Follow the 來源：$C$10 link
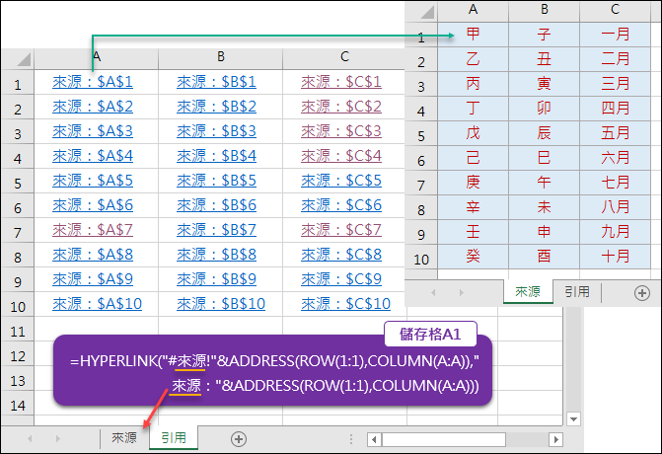 pyautogui.click(x=345, y=304)
